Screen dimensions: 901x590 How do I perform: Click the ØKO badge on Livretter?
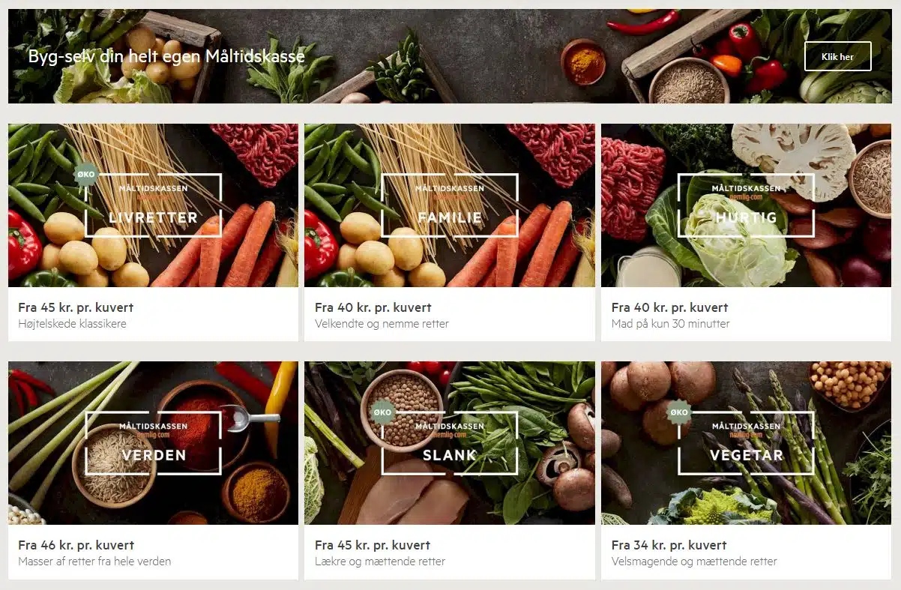[x=86, y=175]
